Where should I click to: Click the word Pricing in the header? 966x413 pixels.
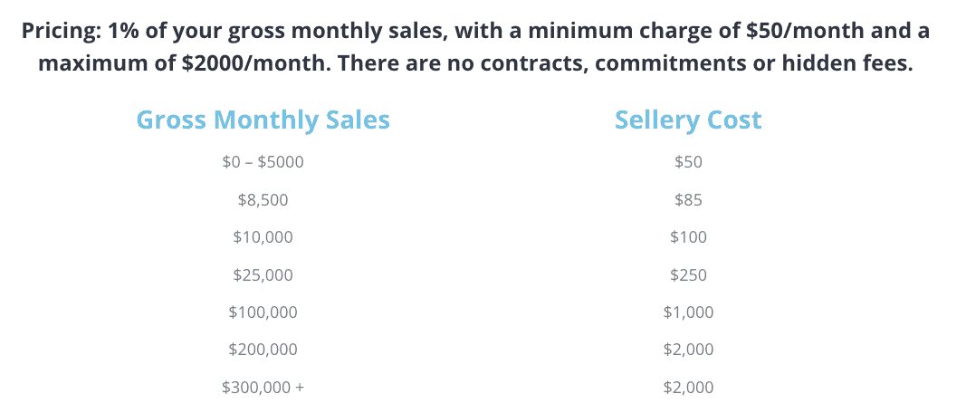click(x=60, y=30)
